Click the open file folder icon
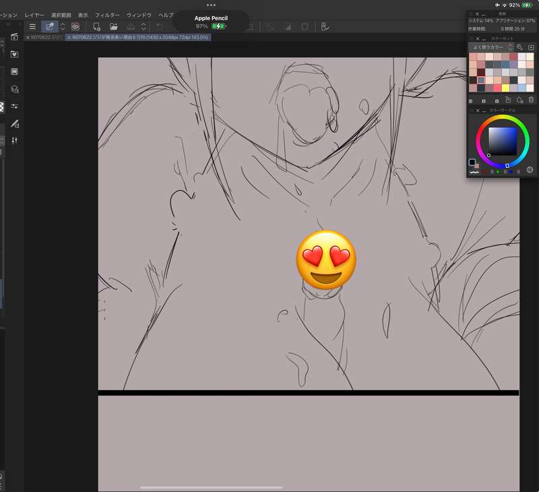Viewport: 539px width, 492px height. tap(113, 26)
